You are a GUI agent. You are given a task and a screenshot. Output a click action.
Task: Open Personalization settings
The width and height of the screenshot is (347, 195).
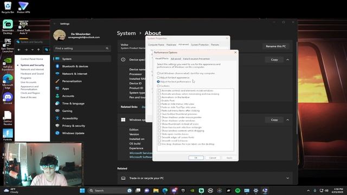coord(82,81)
